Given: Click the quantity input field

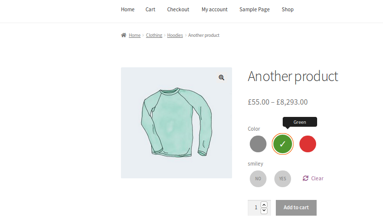Looking at the screenshot, I should click(x=255, y=208).
